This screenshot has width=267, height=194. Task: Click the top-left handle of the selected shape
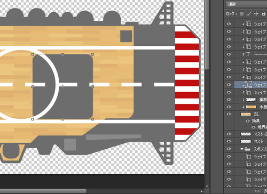(33, 54)
